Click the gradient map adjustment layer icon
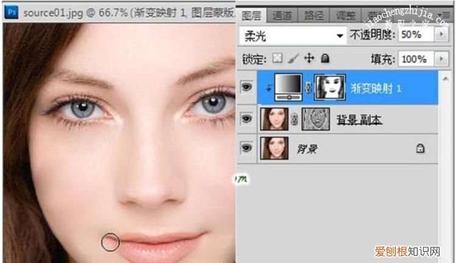 [x=289, y=88]
